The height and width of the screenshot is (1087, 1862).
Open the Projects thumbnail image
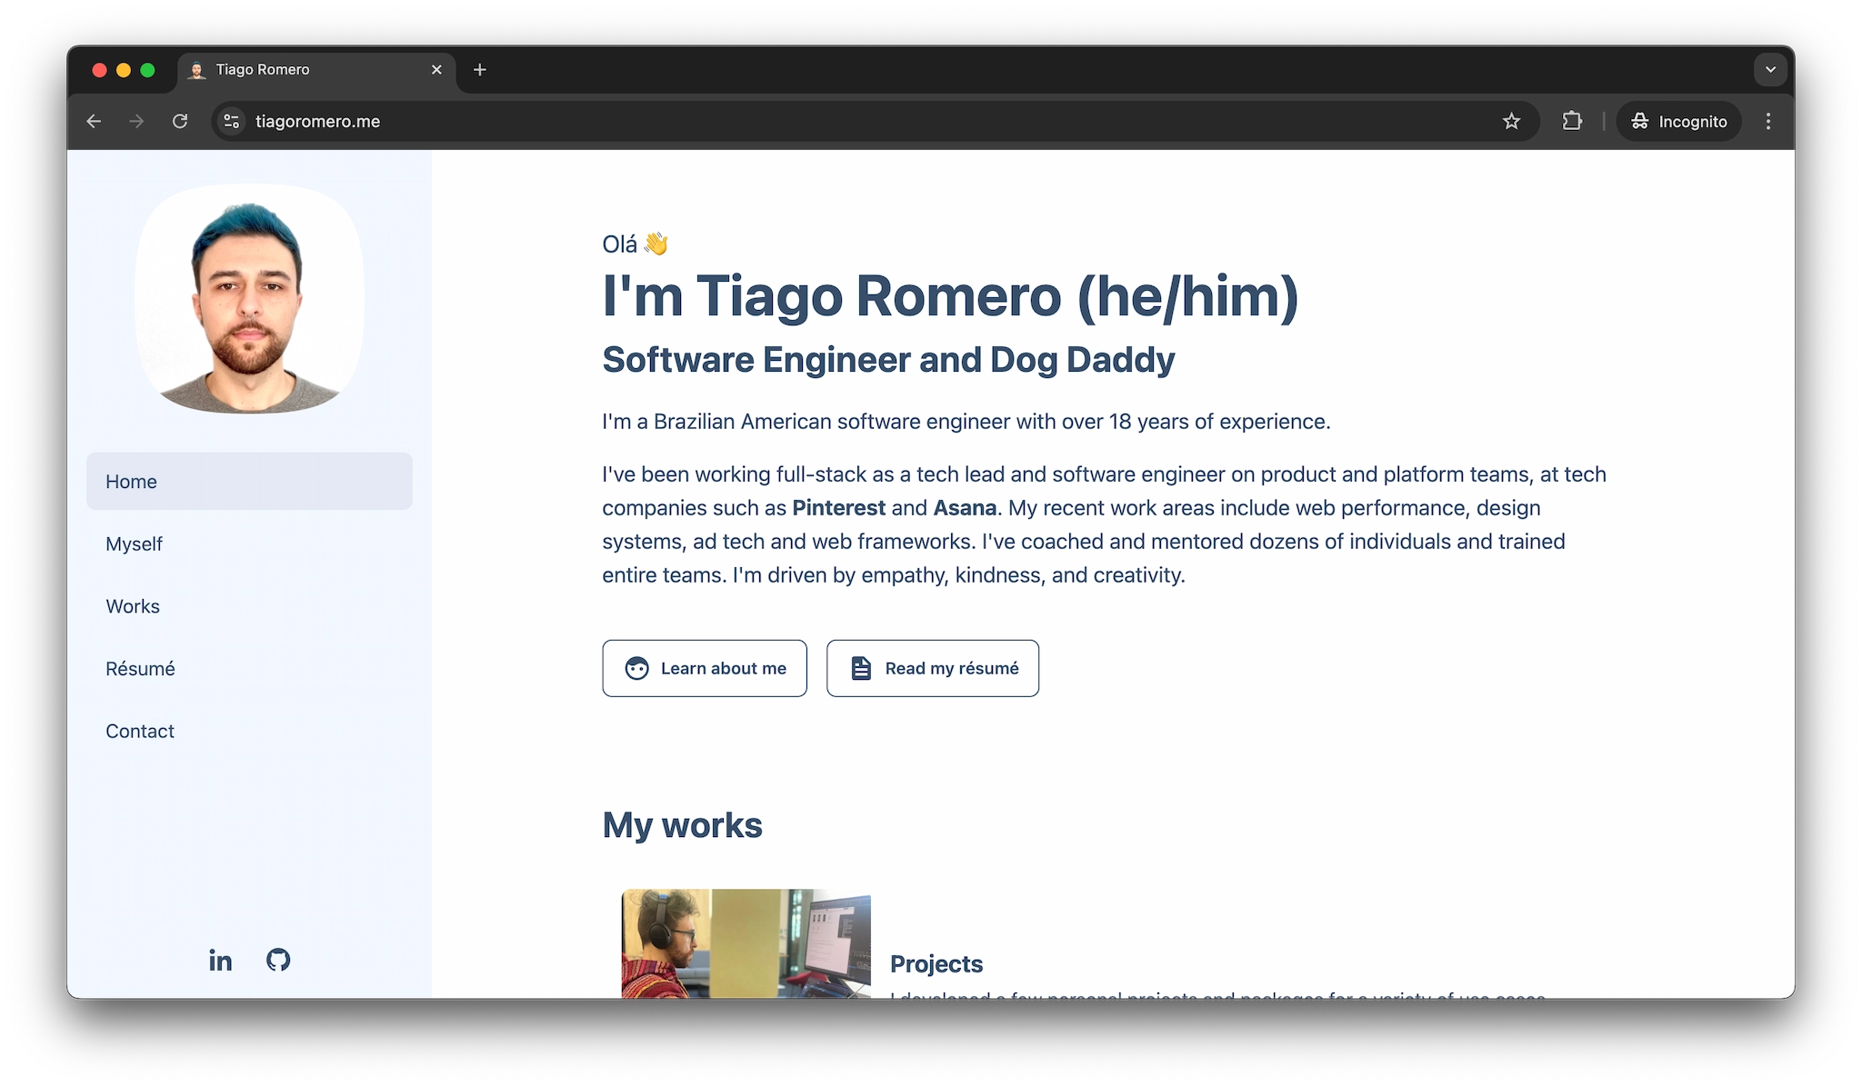pos(746,943)
